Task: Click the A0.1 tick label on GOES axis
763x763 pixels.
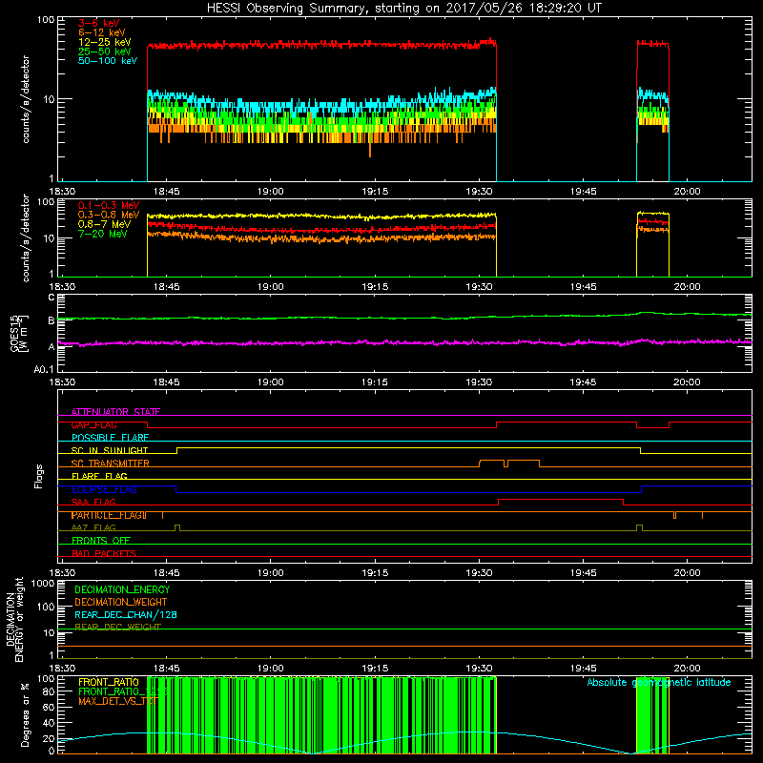Action: coord(44,369)
